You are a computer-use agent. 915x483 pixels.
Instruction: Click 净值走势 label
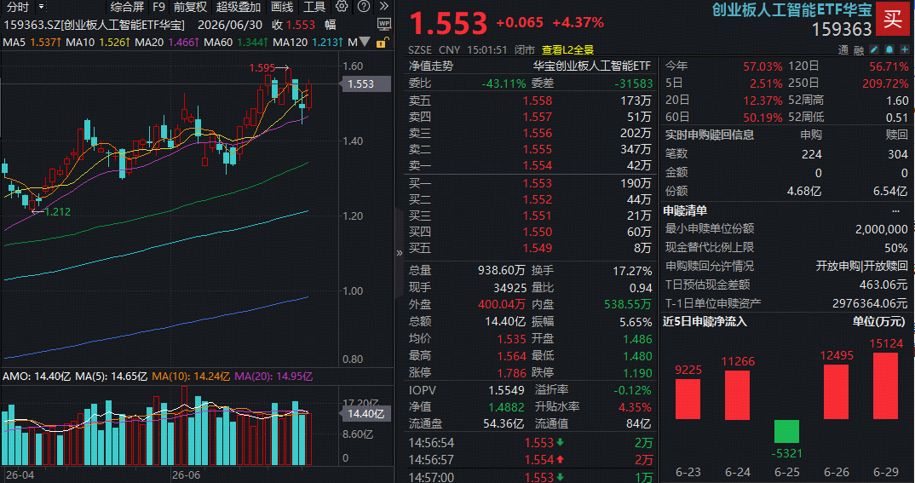pyautogui.click(x=430, y=66)
